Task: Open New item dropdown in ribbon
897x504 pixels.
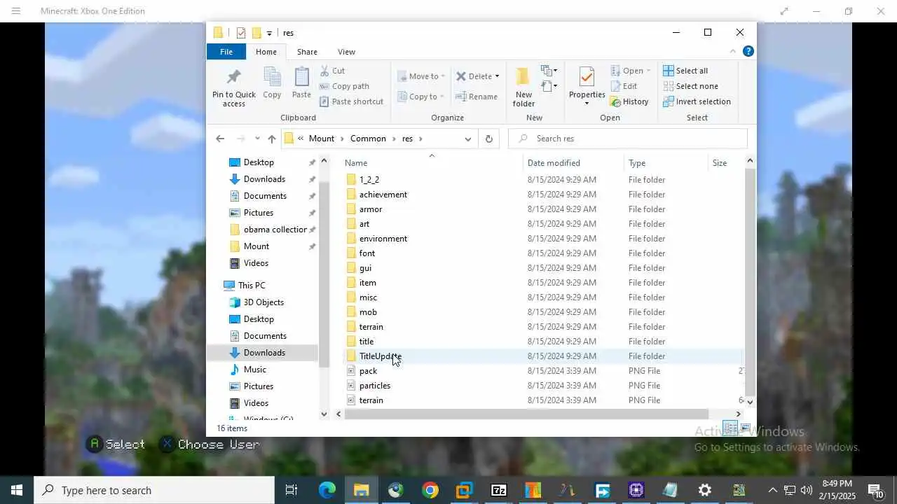Action: click(x=549, y=71)
